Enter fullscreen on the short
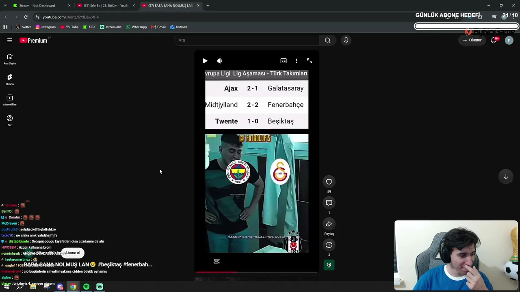This screenshot has width=520, height=292. pyautogui.click(x=310, y=61)
